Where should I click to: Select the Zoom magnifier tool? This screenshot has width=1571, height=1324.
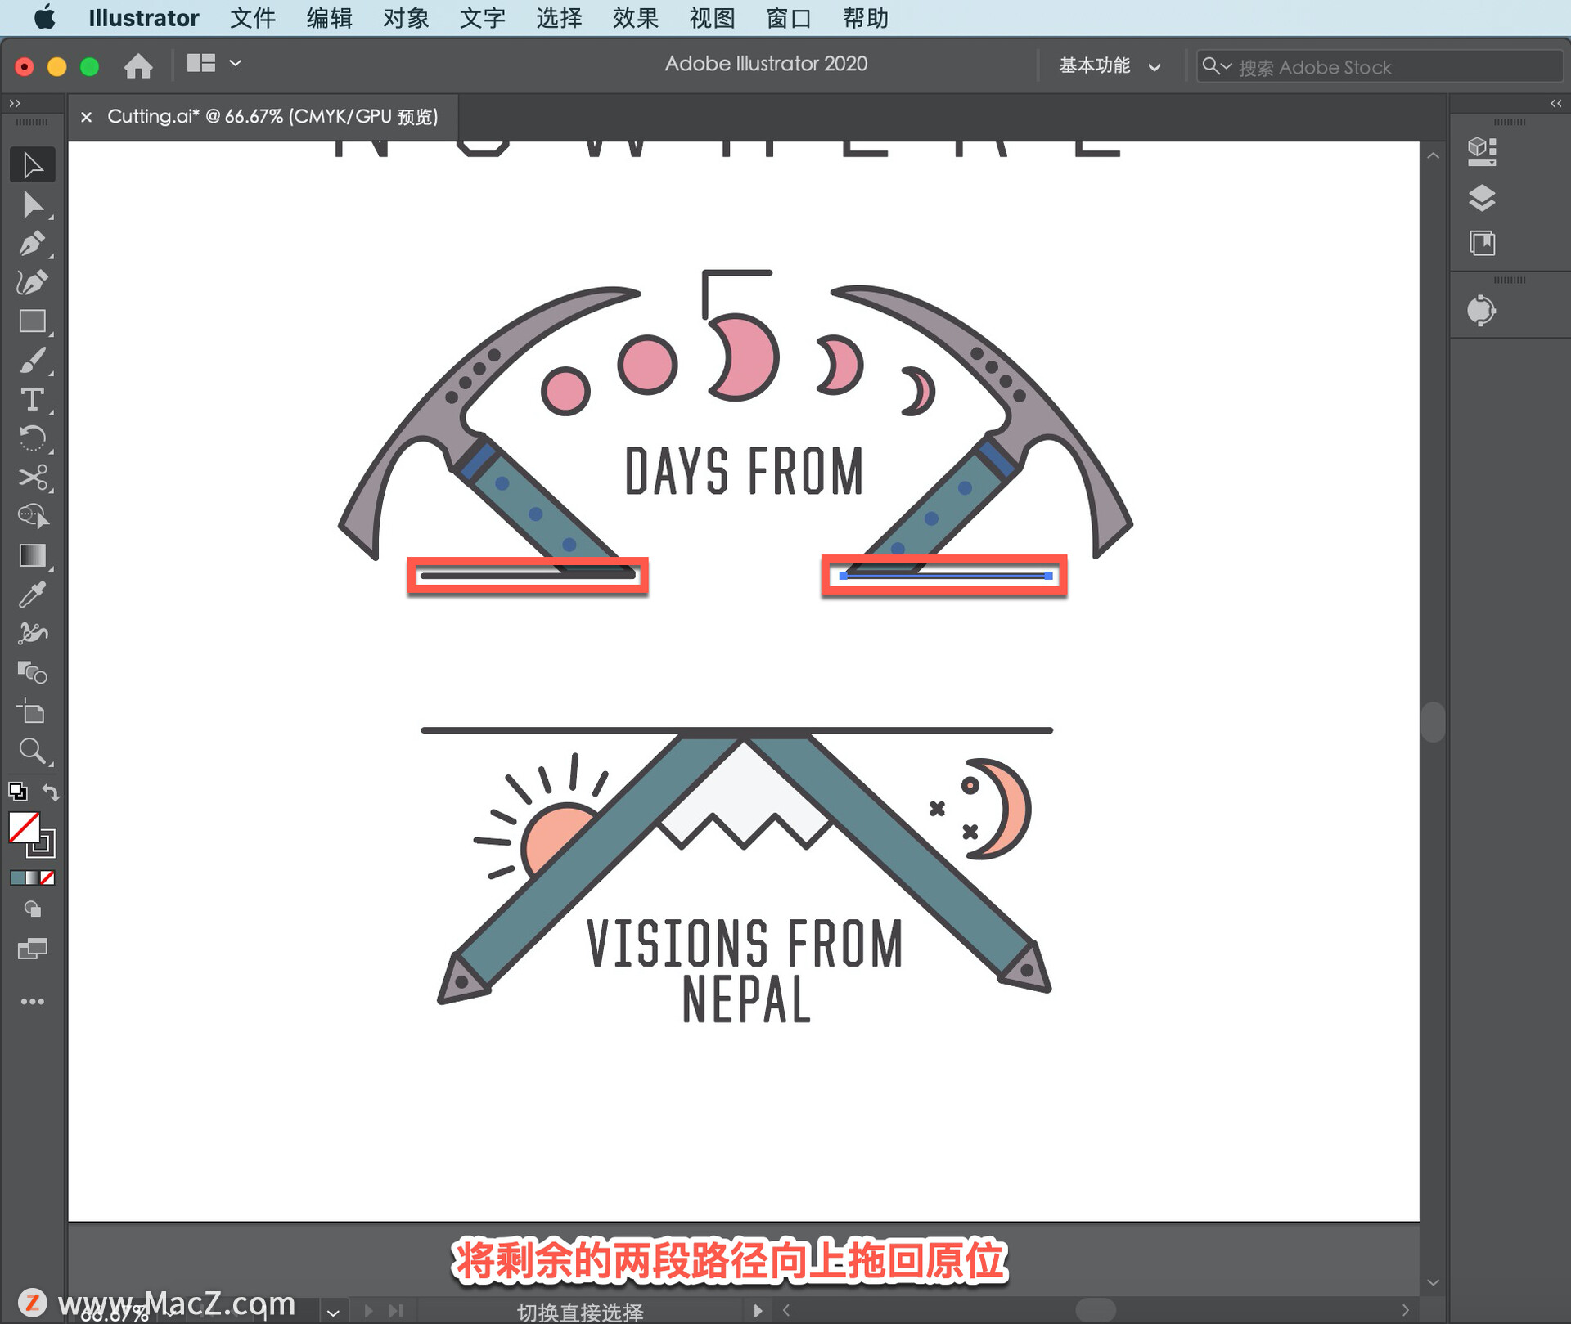click(x=33, y=751)
